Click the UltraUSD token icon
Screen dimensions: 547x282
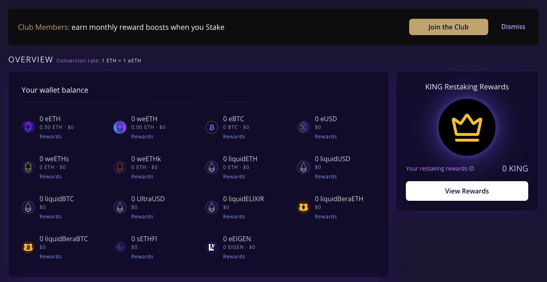(120, 207)
